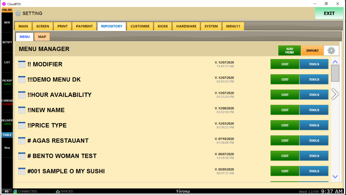The image size is (346, 195).
Task: Edit the !!!DEMO MENU DK menu
Action: coord(285,79)
